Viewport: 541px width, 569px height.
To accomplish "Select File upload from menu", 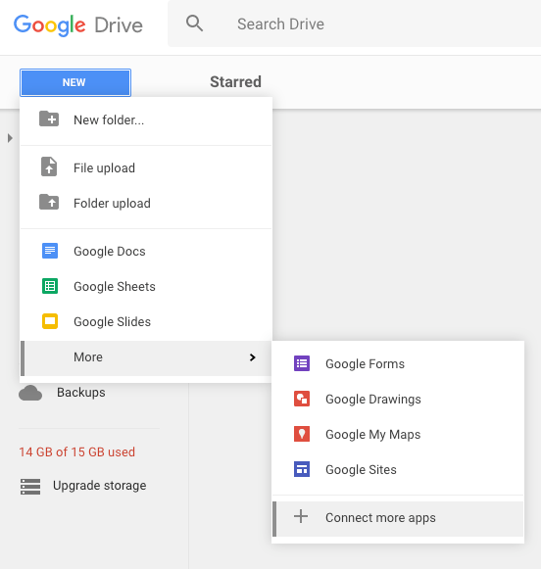I will click(x=146, y=168).
